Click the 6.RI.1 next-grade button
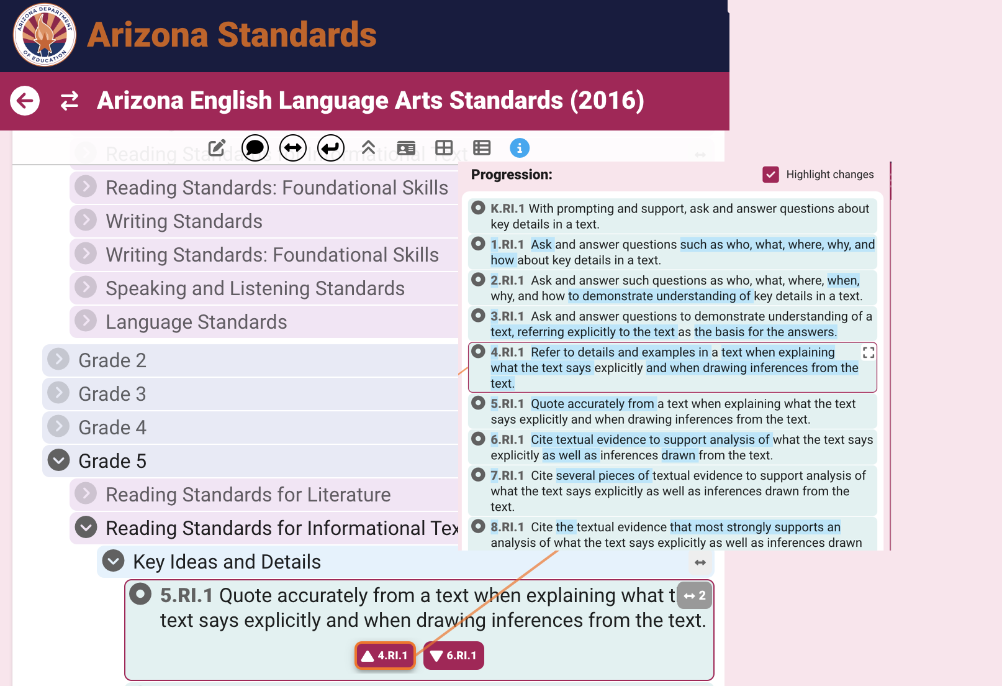1002x686 pixels. tap(454, 655)
